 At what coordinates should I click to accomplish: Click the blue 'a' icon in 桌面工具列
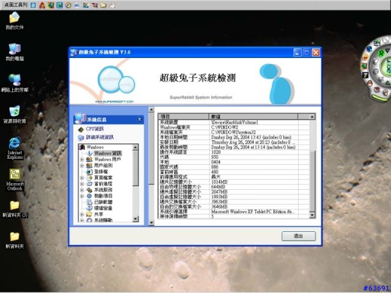pos(33,5)
